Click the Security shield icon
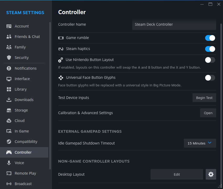Viewport: 223px width, 189px height. (9, 58)
